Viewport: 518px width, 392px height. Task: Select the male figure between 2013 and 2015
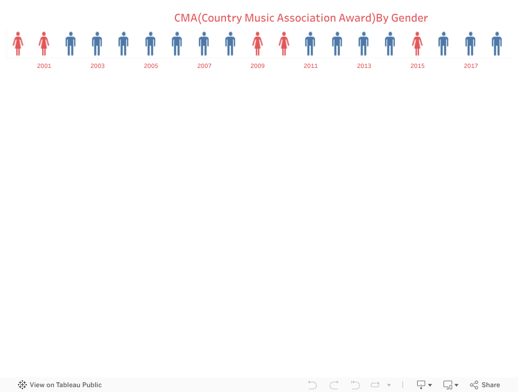coord(390,44)
